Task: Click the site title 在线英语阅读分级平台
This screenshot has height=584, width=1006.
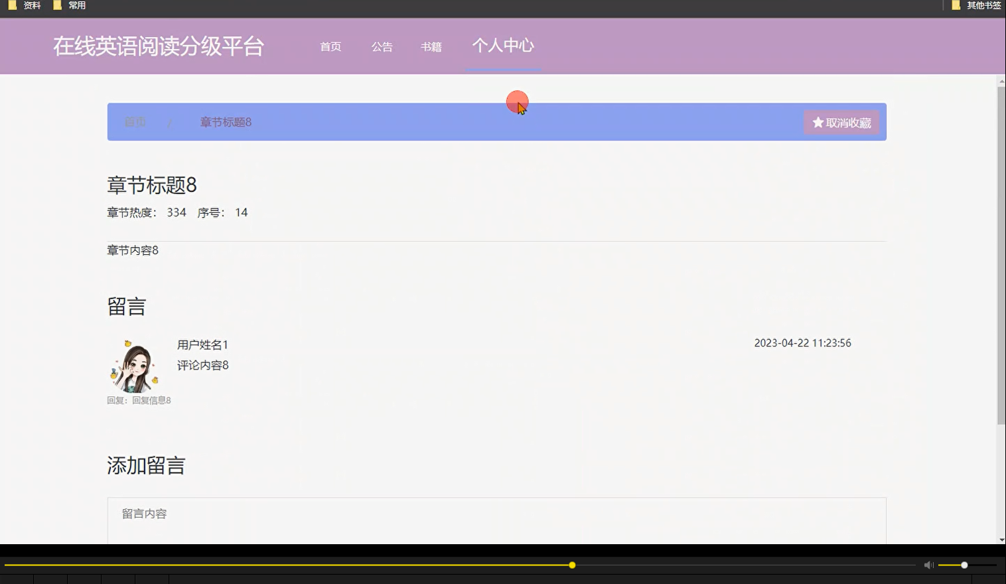Action: (159, 46)
